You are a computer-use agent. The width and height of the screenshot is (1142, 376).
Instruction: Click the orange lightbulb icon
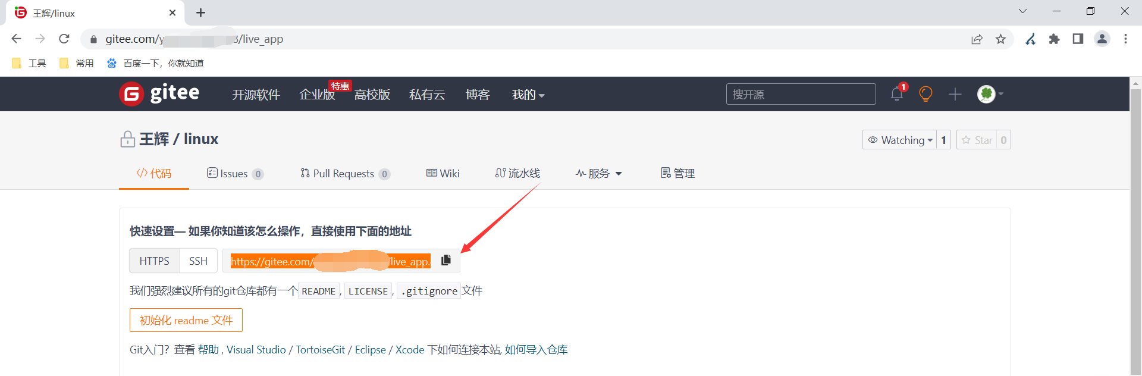pos(925,94)
